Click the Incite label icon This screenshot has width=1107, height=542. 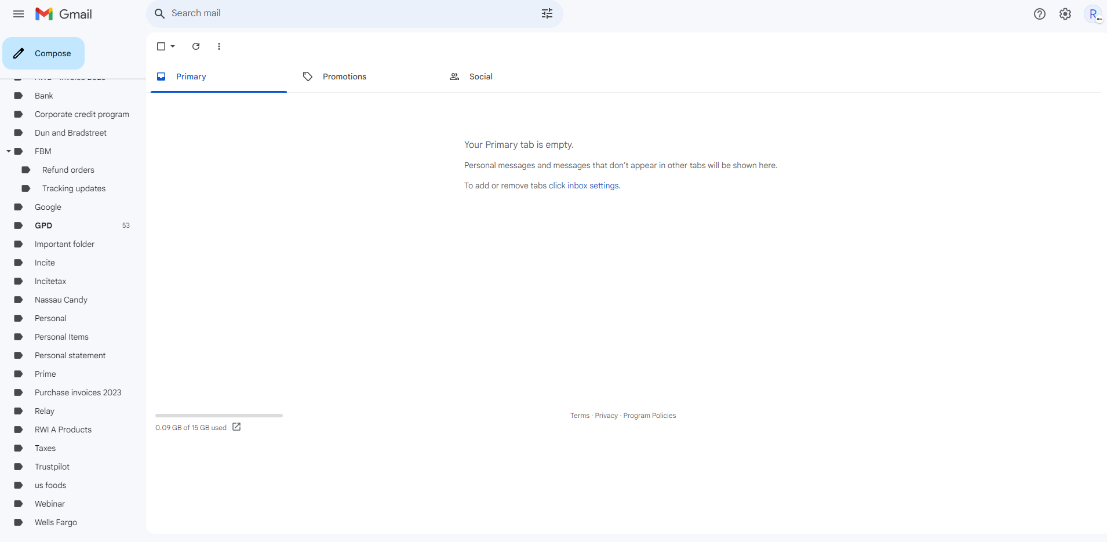point(19,263)
